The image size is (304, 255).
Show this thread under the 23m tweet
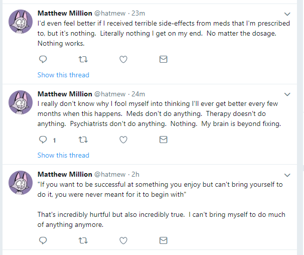pos(63,75)
